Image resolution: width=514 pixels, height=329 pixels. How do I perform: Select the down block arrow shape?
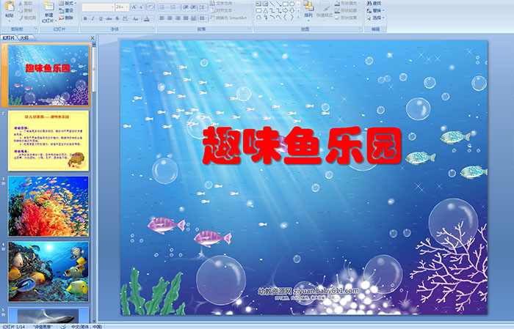coord(292,10)
